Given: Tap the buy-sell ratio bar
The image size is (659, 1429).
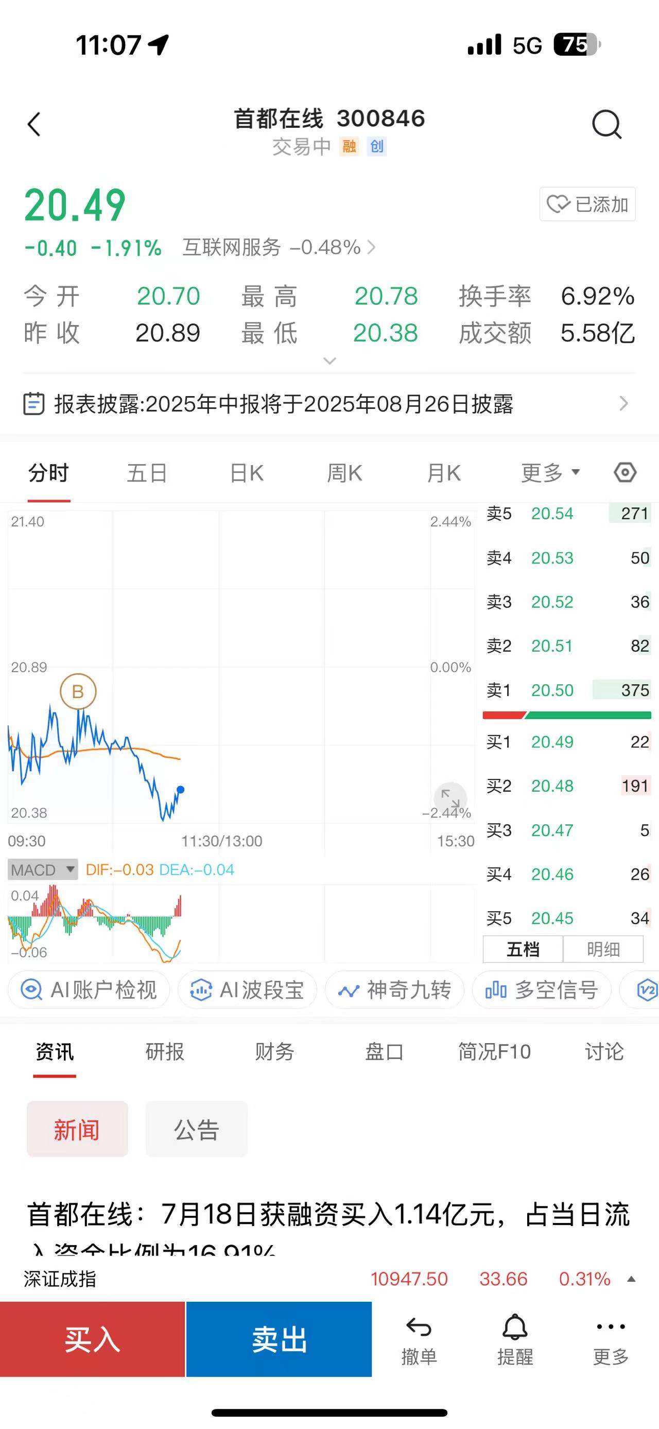Looking at the screenshot, I should point(567,716).
